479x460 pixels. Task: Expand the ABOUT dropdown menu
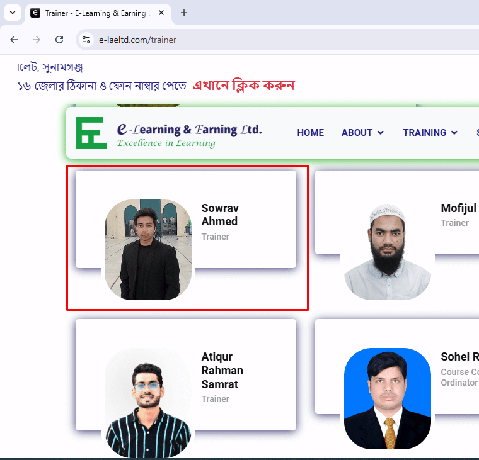(x=362, y=133)
